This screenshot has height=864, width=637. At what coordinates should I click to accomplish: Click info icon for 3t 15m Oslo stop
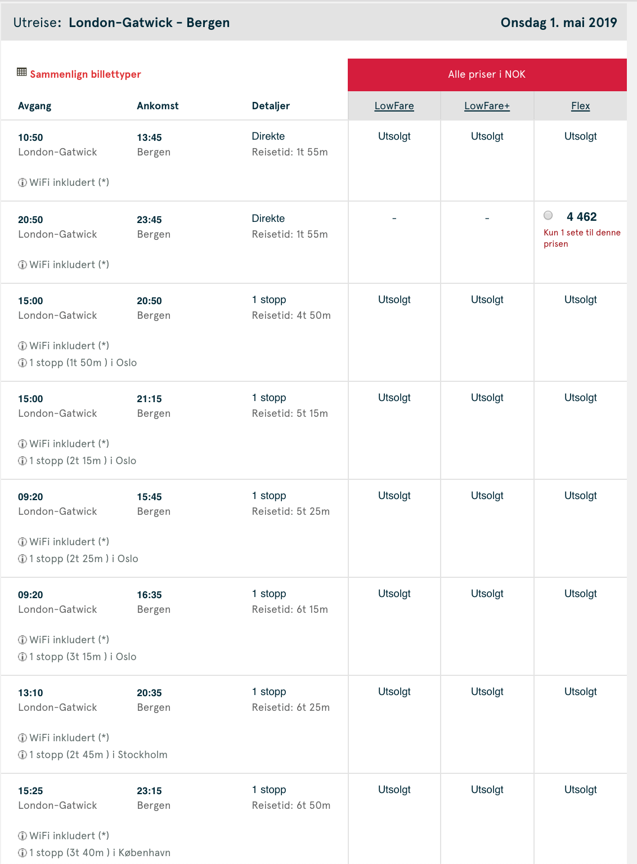coord(23,657)
